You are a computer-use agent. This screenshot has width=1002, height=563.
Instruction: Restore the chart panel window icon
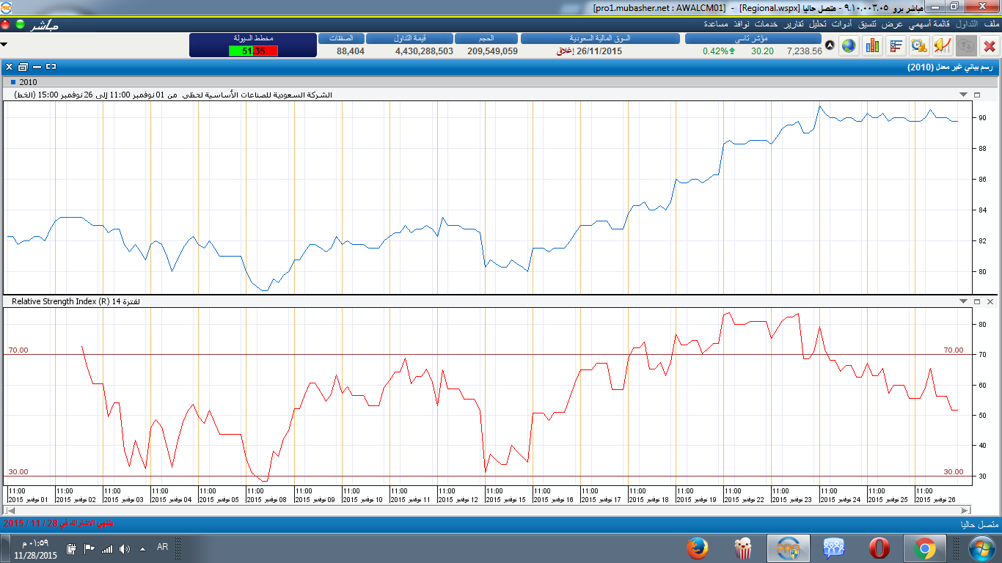pyautogui.click(x=23, y=67)
